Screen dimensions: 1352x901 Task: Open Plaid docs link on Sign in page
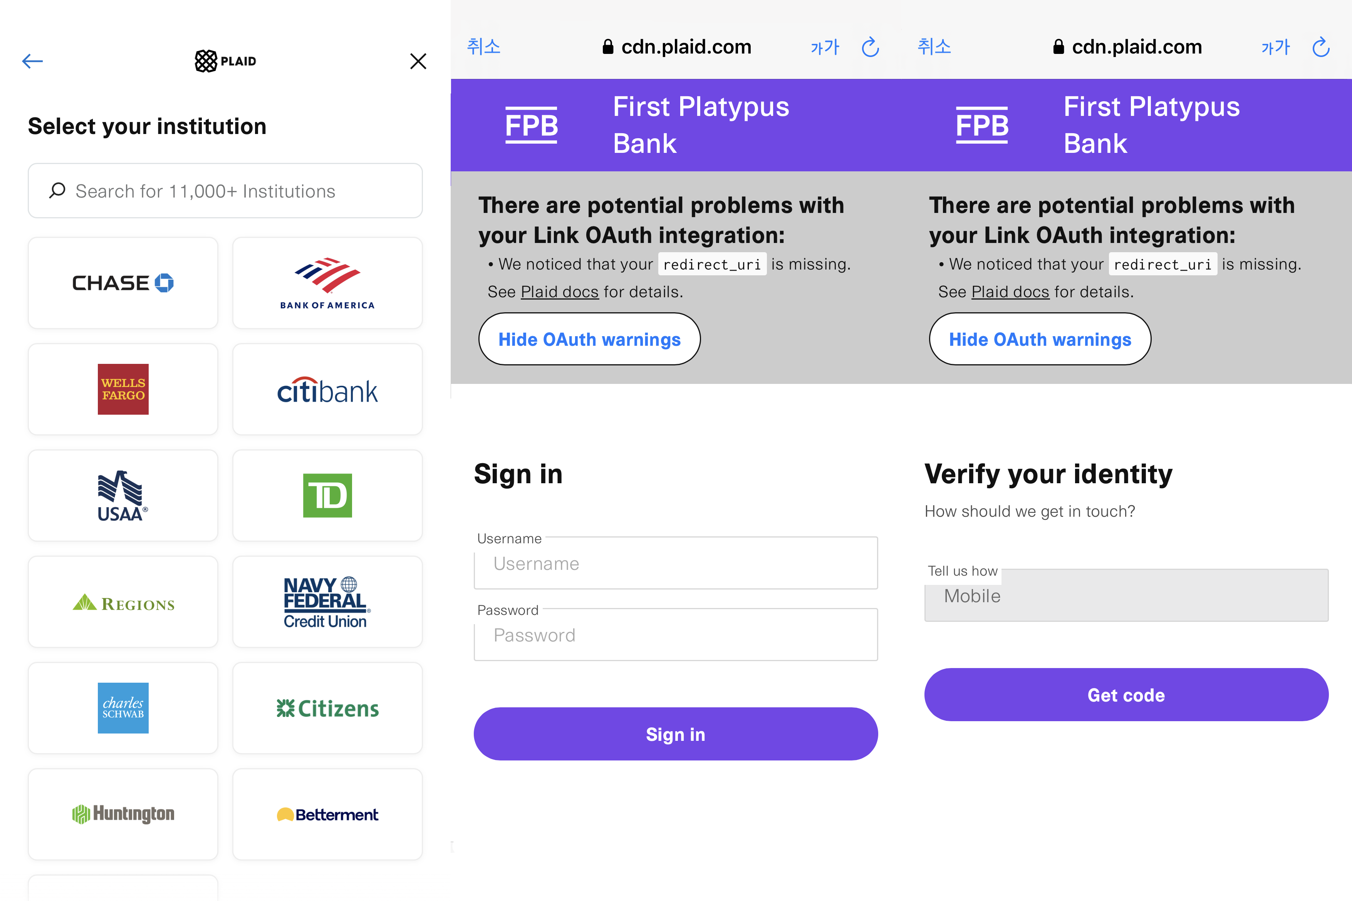559,292
